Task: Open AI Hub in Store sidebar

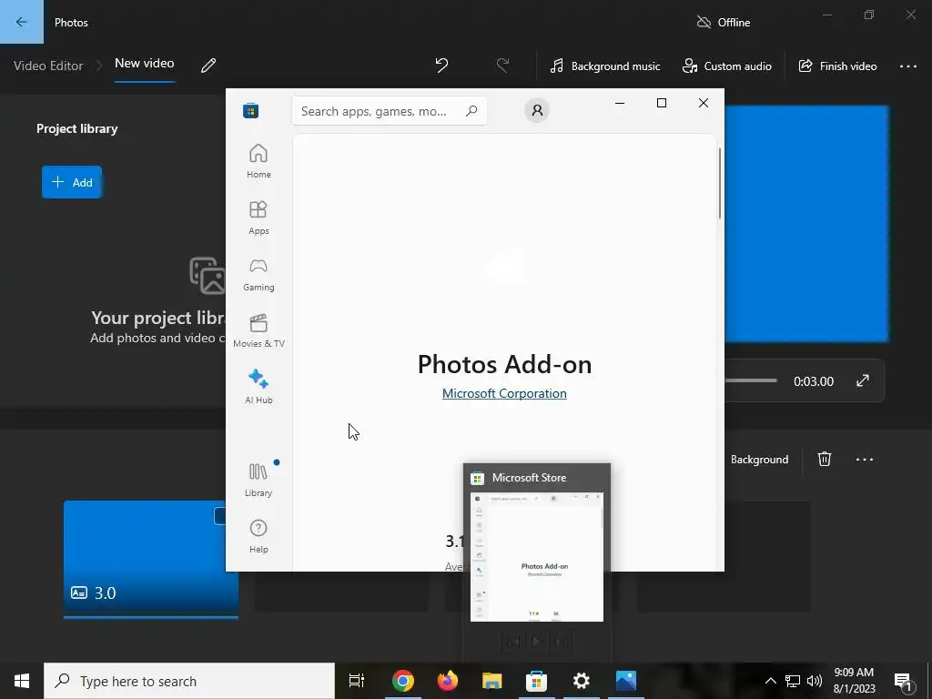Action: pyautogui.click(x=258, y=387)
